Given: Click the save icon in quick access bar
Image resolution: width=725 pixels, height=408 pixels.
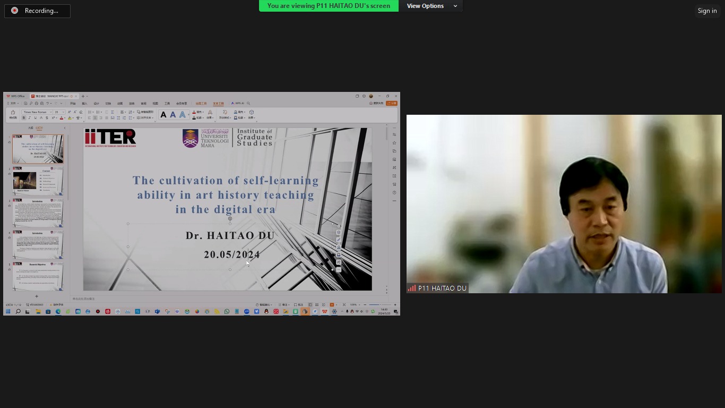Looking at the screenshot, I should tap(25, 103).
